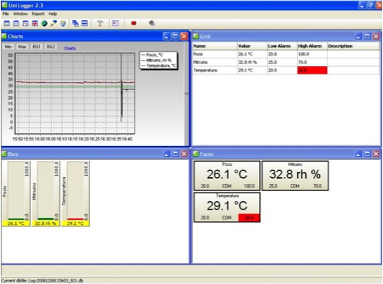Select the Mitrums row name cell
Screen dimensions: 383x284
pos(215,62)
